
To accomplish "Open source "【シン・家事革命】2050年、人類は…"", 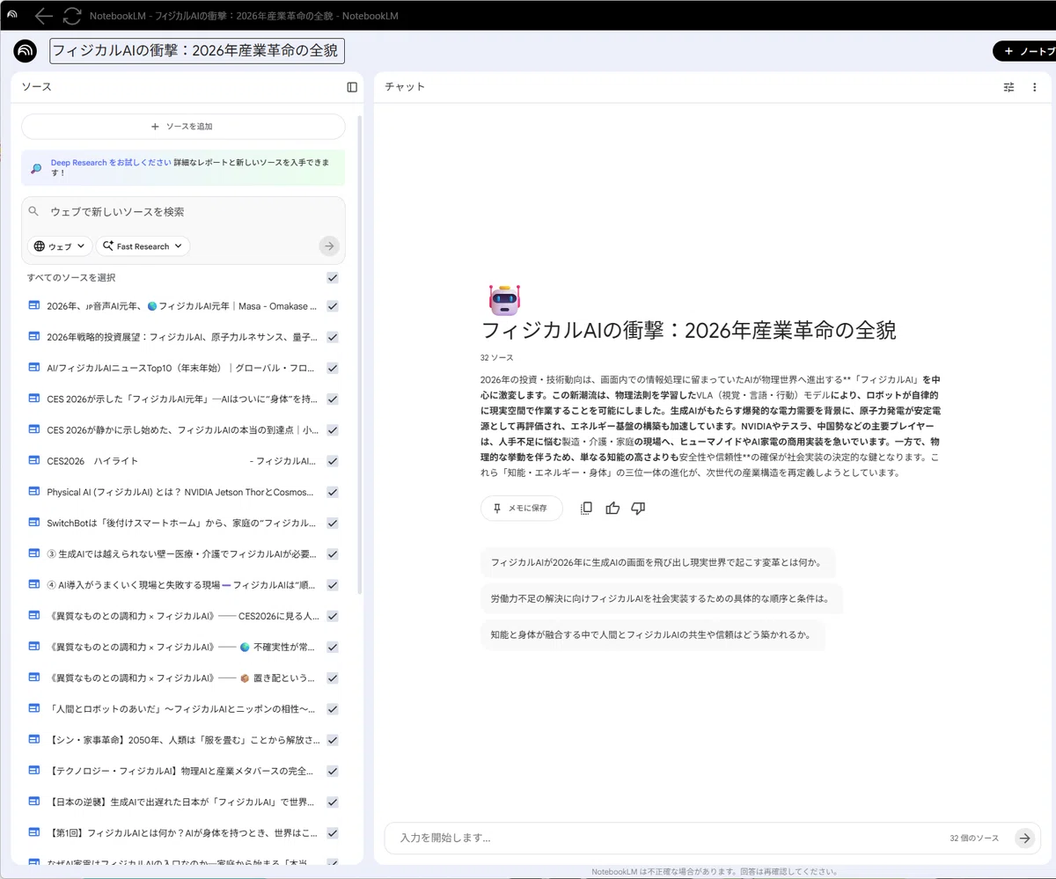I will click(x=182, y=740).
